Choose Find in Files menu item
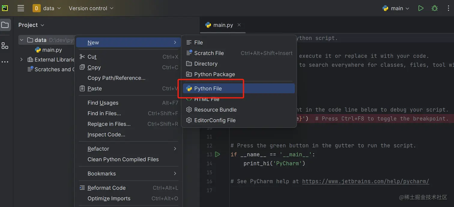454x207 pixels. (128, 113)
